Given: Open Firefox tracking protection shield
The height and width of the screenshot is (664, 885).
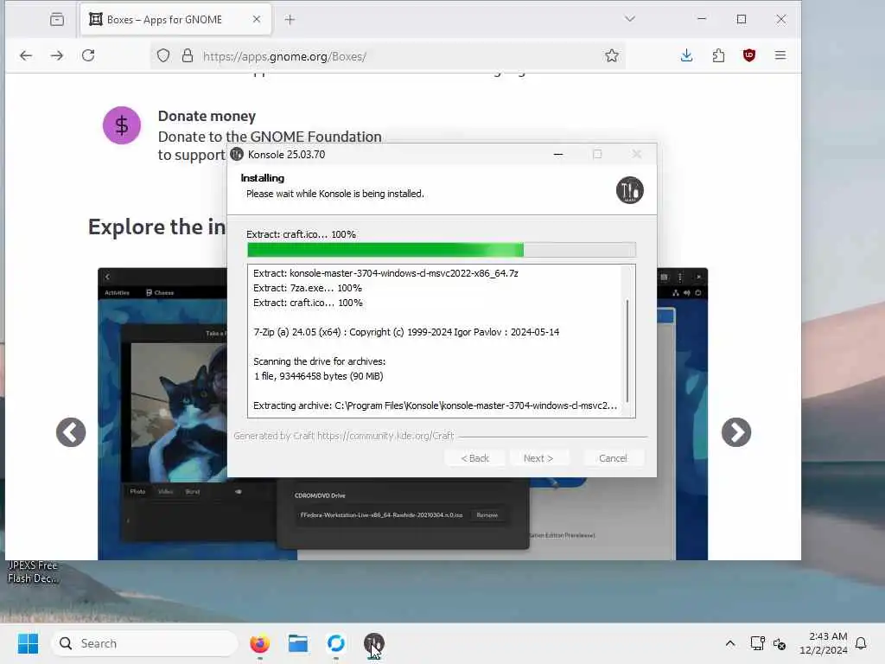Looking at the screenshot, I should coord(163,56).
